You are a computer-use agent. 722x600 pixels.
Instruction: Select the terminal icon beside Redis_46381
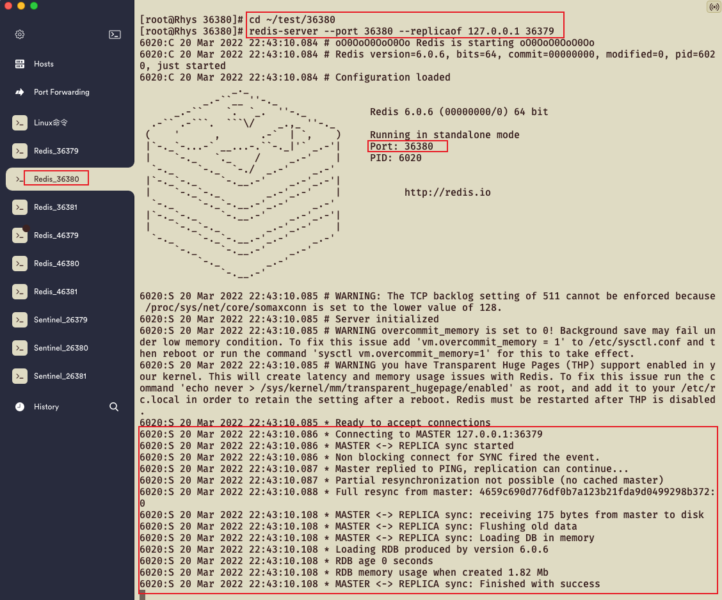20,292
